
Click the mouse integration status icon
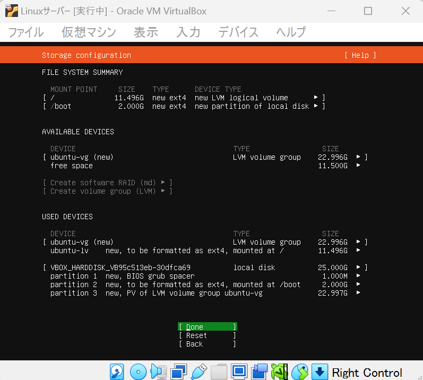click(299, 372)
